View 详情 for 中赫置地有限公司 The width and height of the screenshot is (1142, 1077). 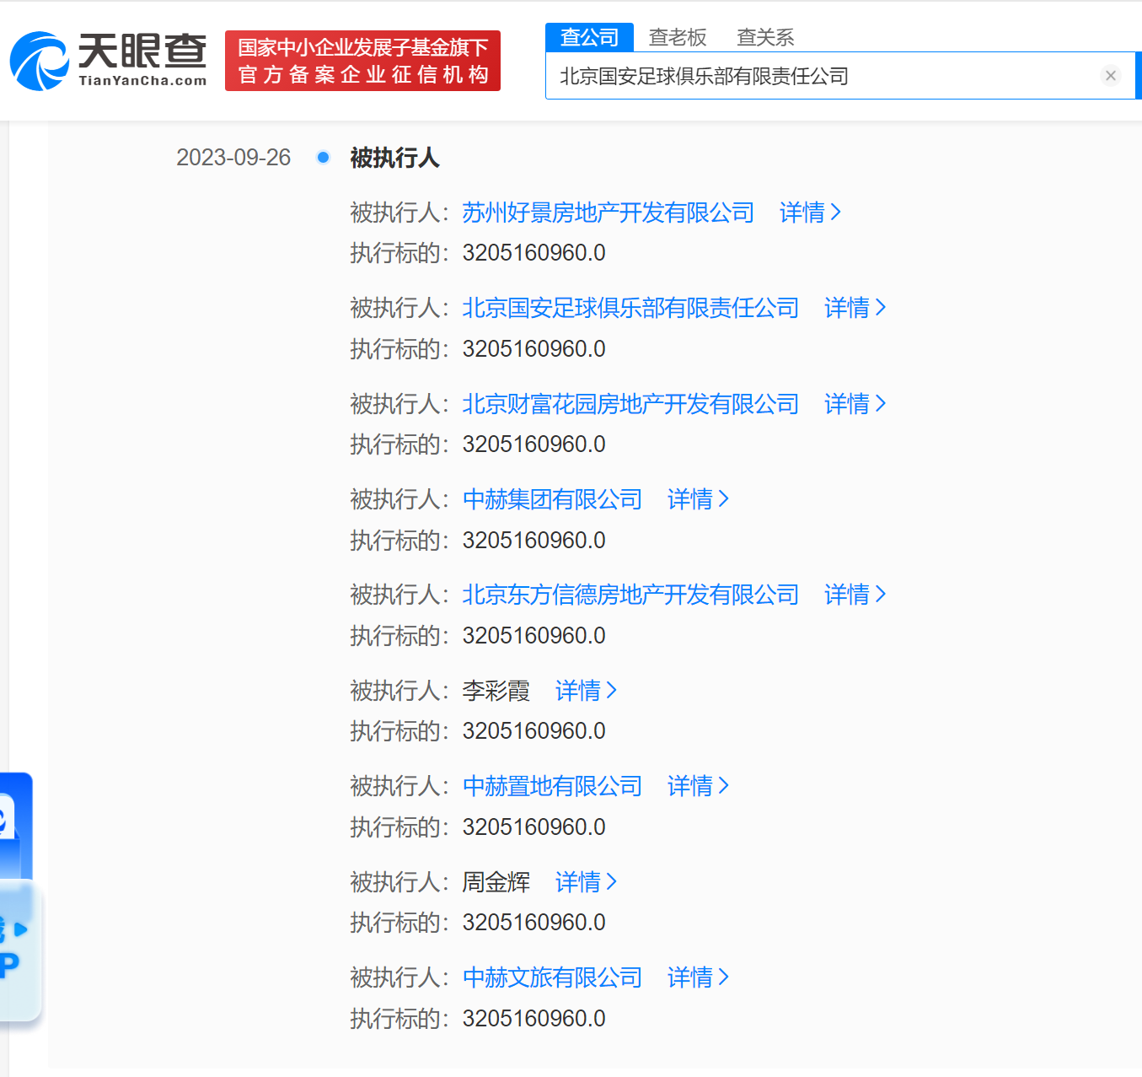tap(699, 786)
